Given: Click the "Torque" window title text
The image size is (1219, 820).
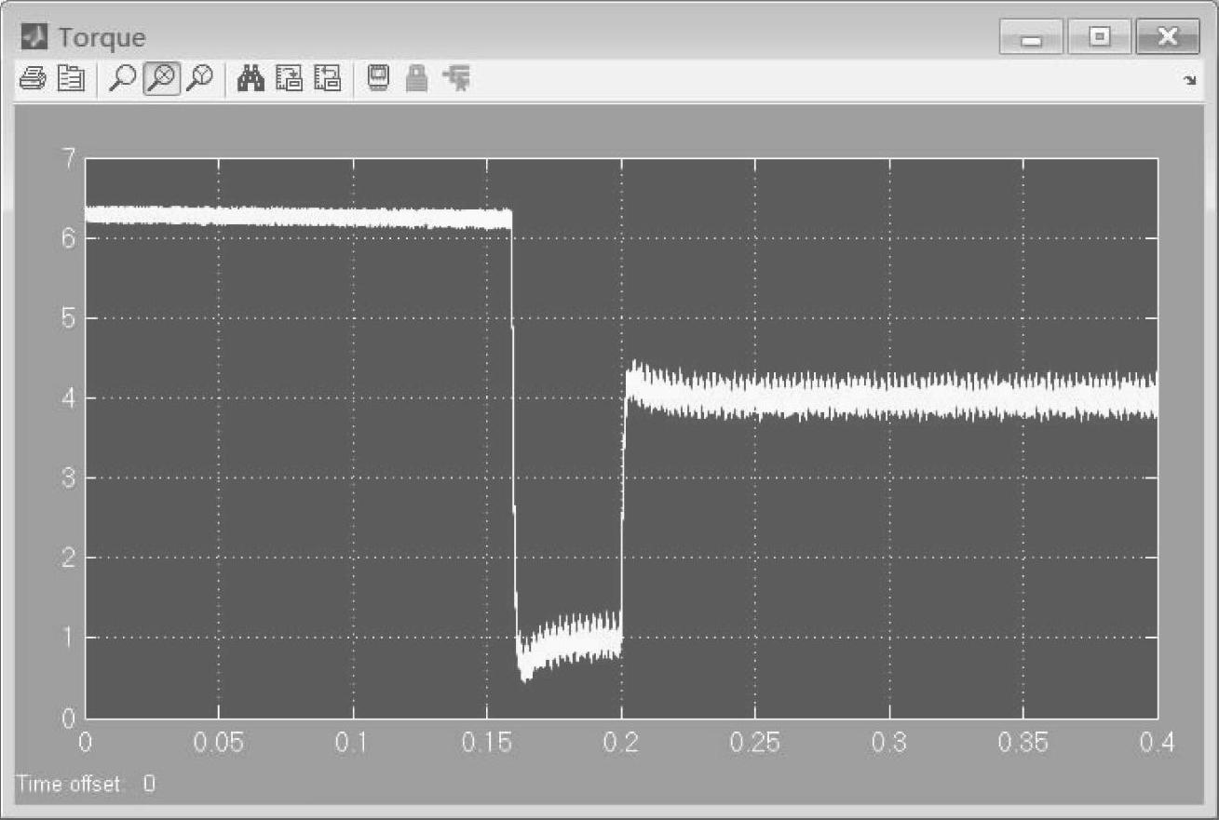Looking at the screenshot, I should 102,38.
